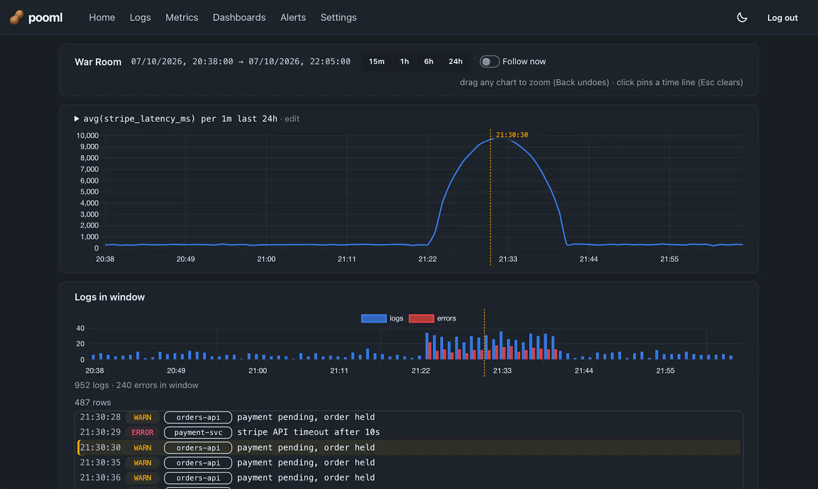Select the 15m time range
The width and height of the screenshot is (818, 489).
tap(377, 61)
